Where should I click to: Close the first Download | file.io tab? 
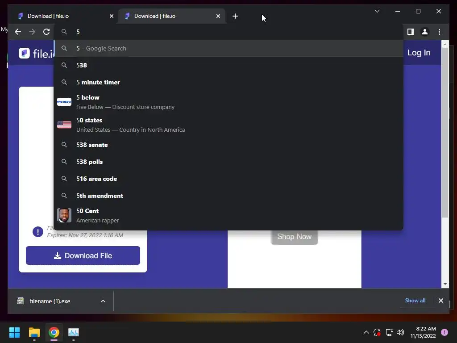point(111,16)
